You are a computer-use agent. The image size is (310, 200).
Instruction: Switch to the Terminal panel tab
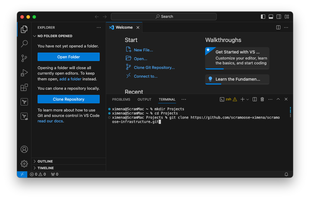[x=167, y=99]
